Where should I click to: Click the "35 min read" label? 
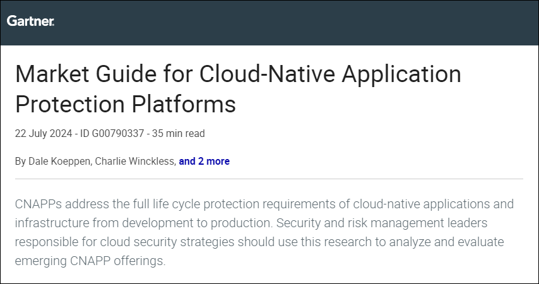click(x=182, y=133)
